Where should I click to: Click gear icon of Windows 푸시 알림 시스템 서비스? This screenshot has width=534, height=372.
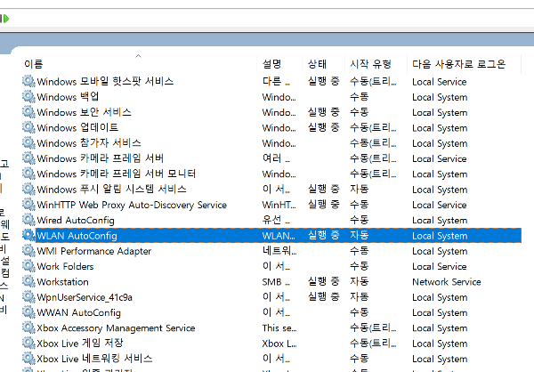point(28,189)
